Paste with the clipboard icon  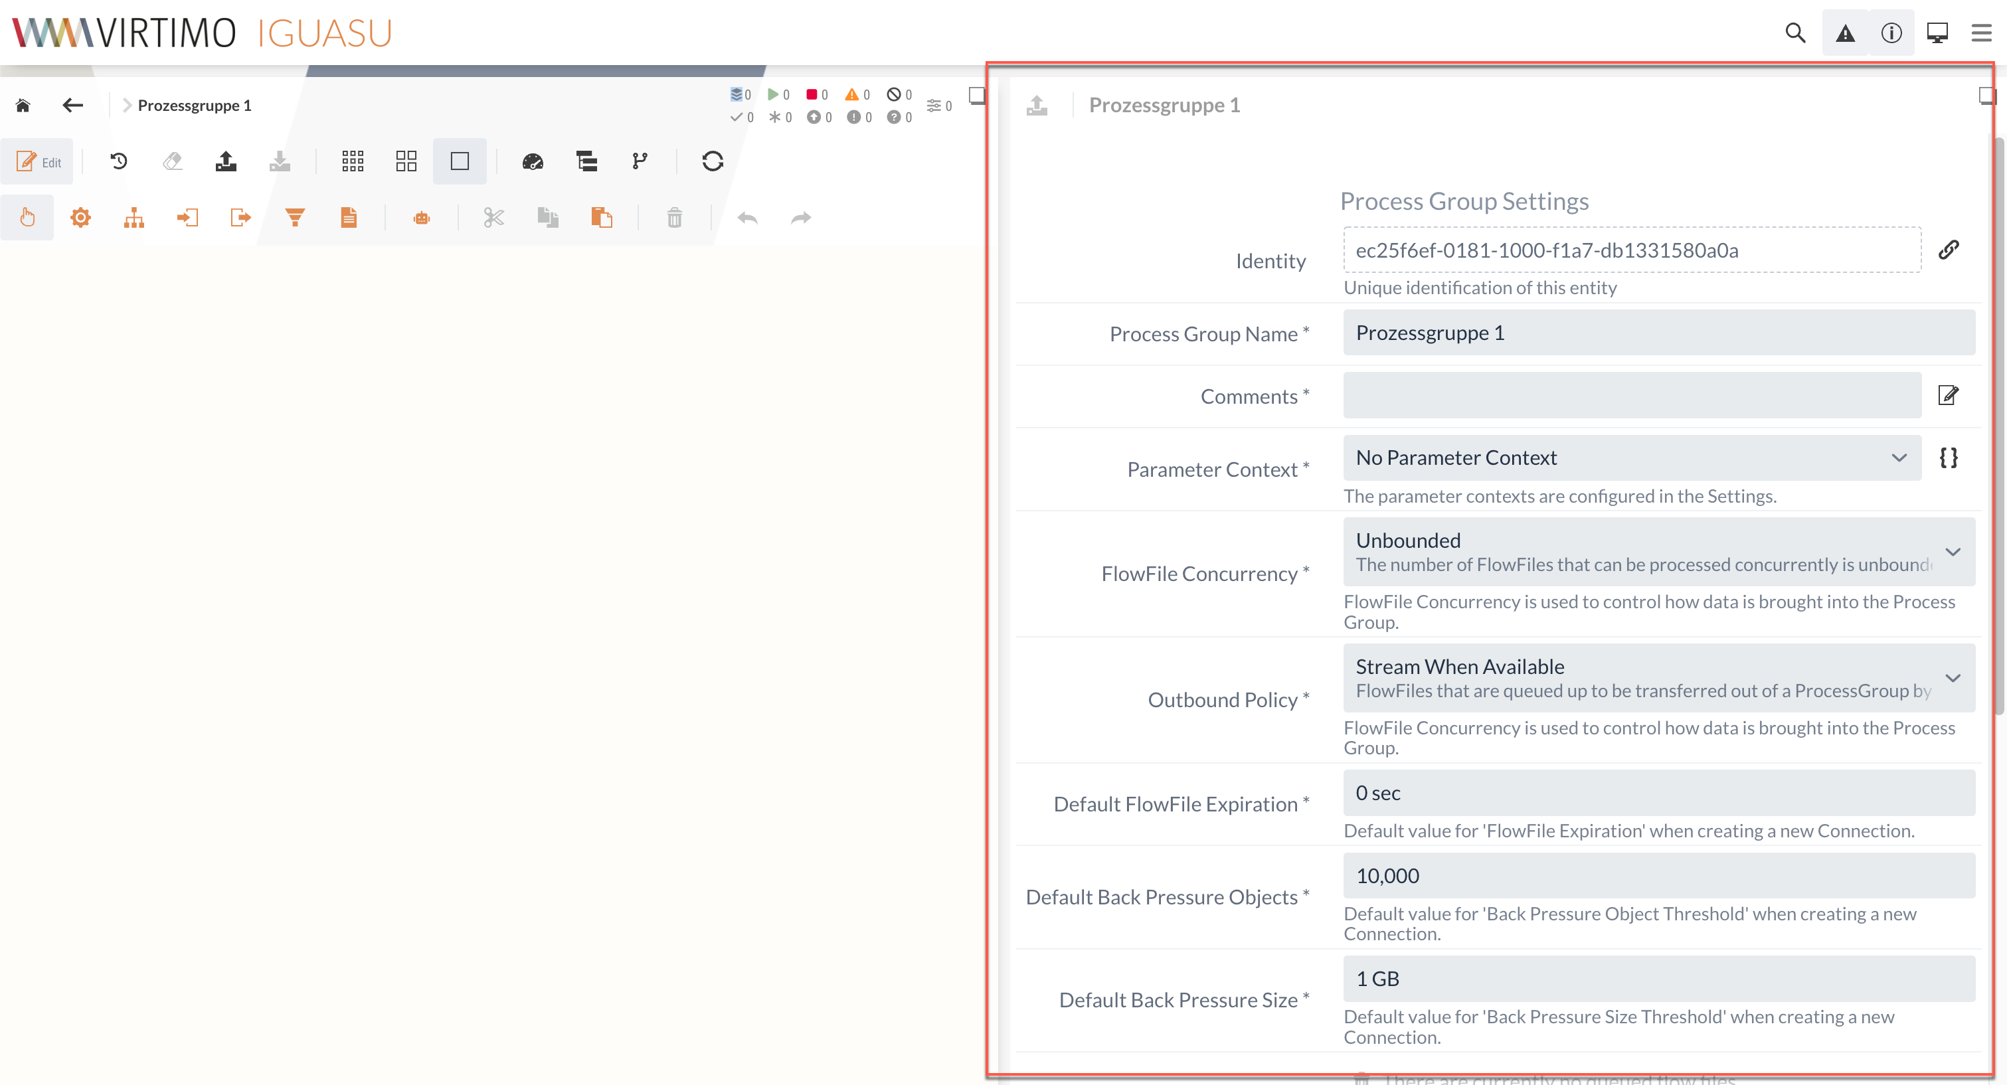pos(602,217)
